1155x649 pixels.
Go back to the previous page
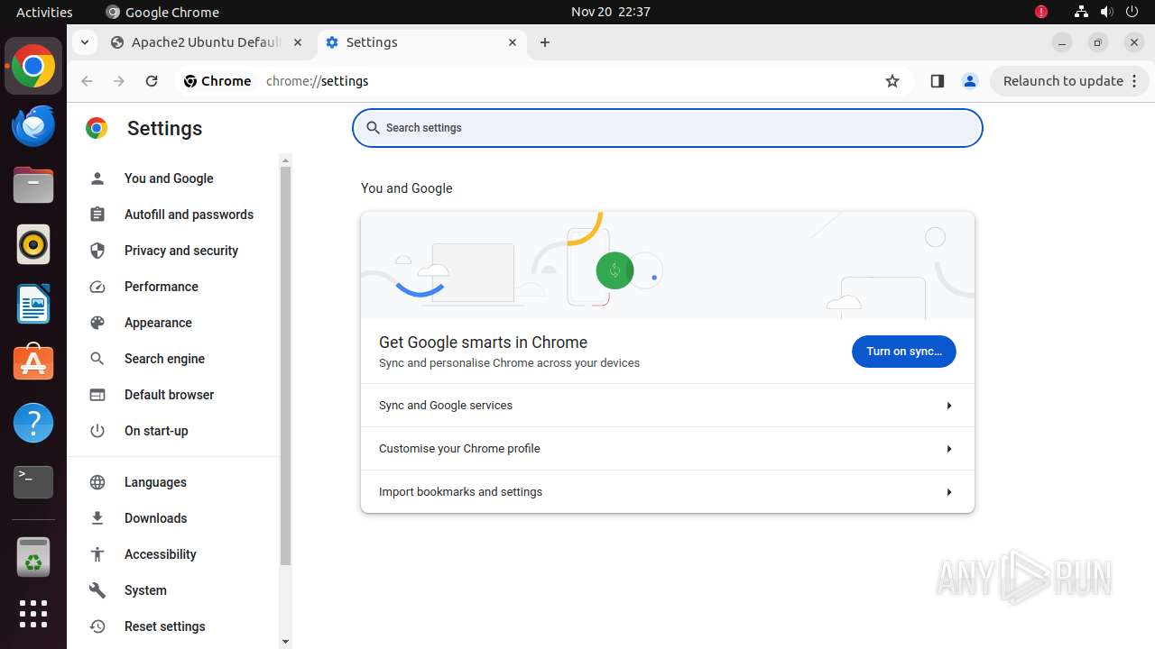tap(87, 81)
